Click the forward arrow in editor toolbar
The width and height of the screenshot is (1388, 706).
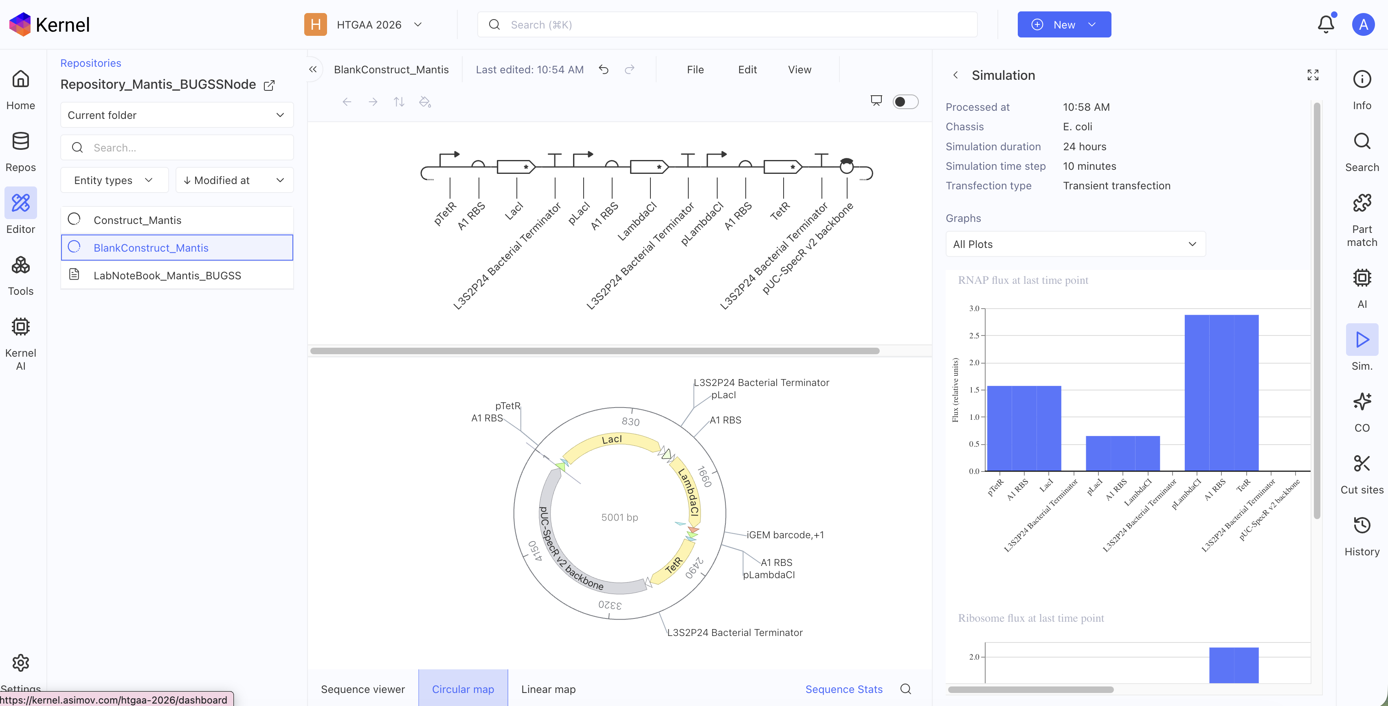373,102
